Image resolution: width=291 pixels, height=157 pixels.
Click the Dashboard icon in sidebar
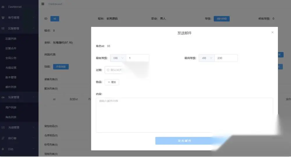tap(3, 7)
